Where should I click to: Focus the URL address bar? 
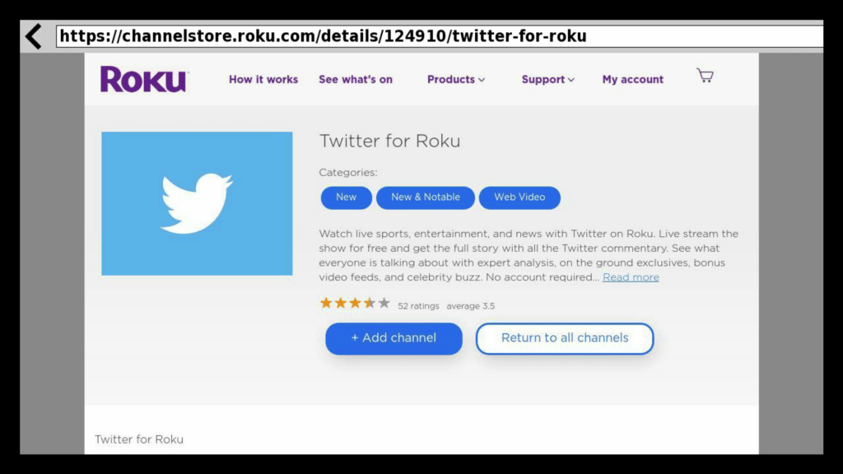point(440,36)
